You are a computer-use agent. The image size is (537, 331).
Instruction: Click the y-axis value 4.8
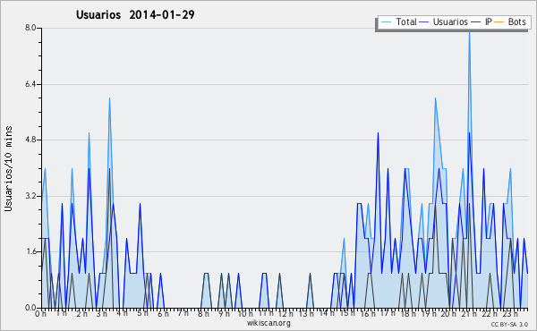point(30,140)
